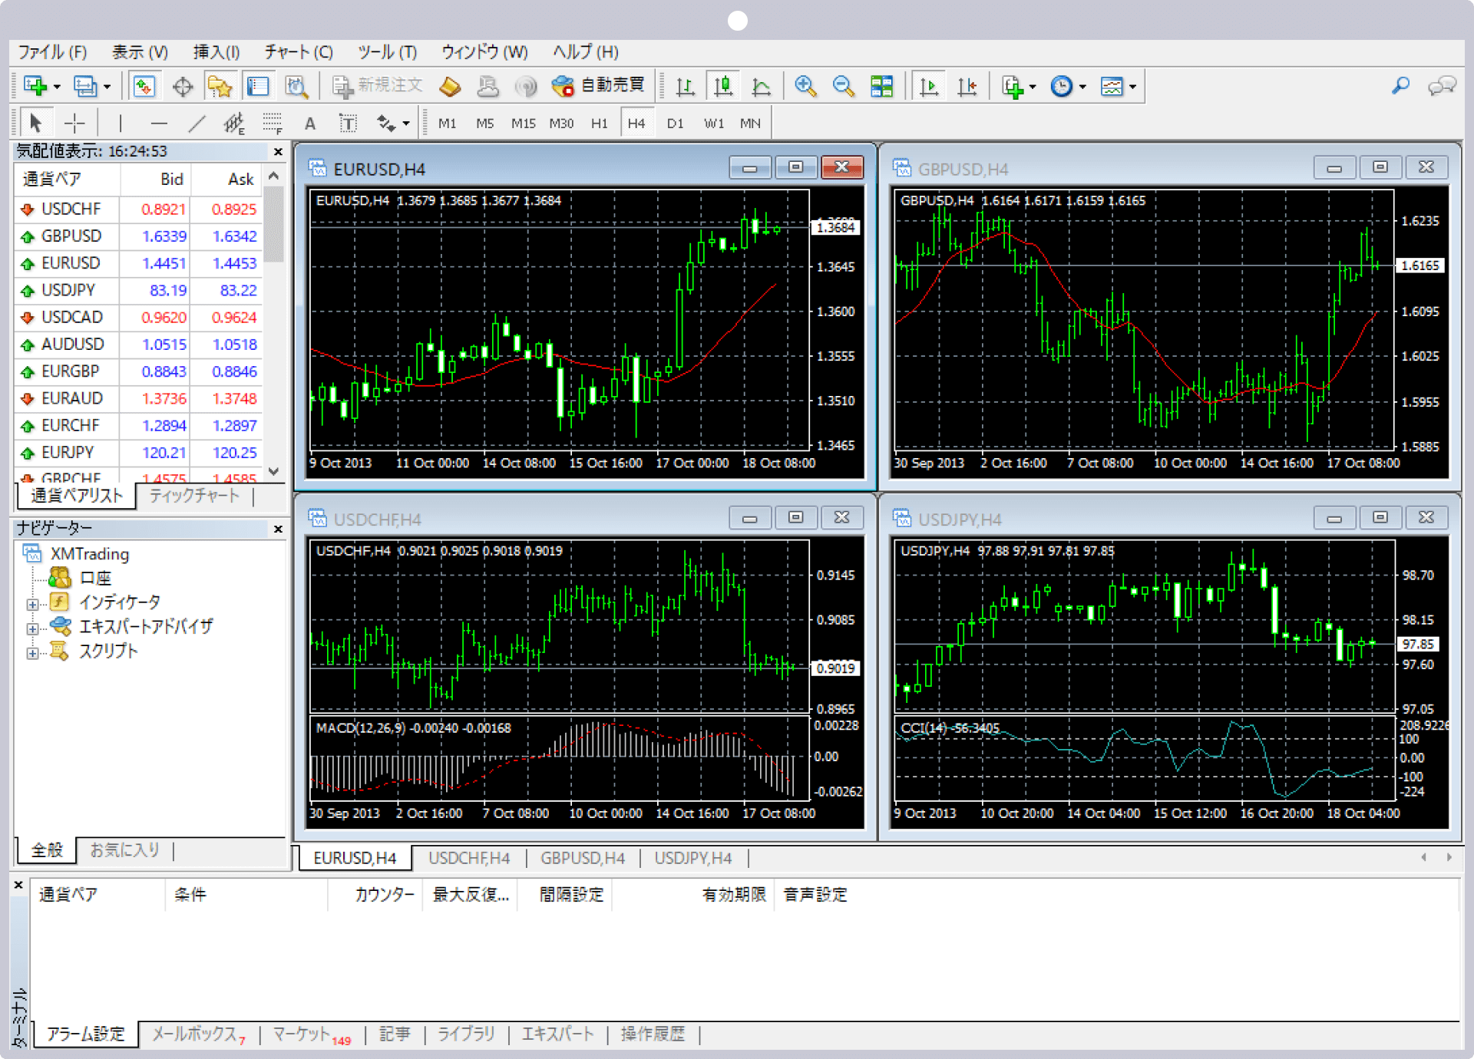Screen dimensions: 1474x1059
Task: Toggle the chart shift icon
Action: 967,86
